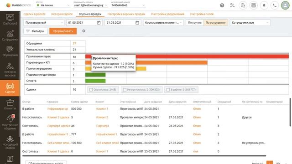Open Внутреннее общение in the sidebar

[x=10, y=122]
